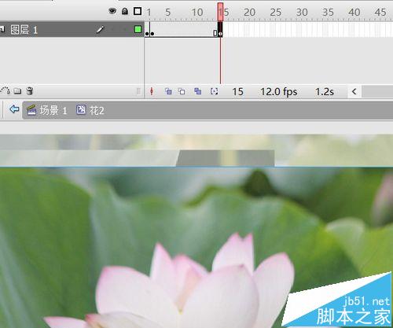Screen dimensions: 393x328
Task: Enable onion skin
Action: [x=168, y=91]
